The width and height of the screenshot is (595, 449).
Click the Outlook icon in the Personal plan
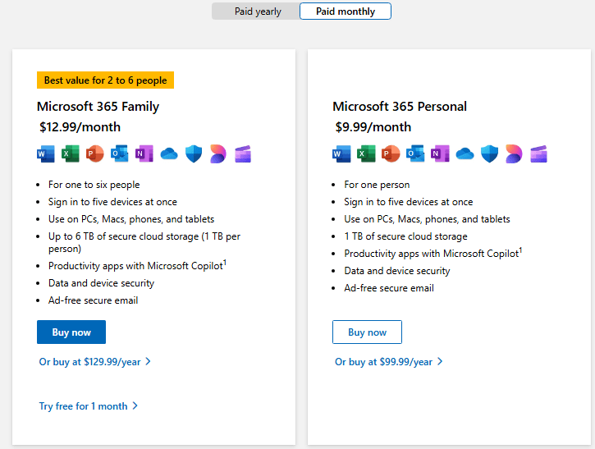click(415, 154)
